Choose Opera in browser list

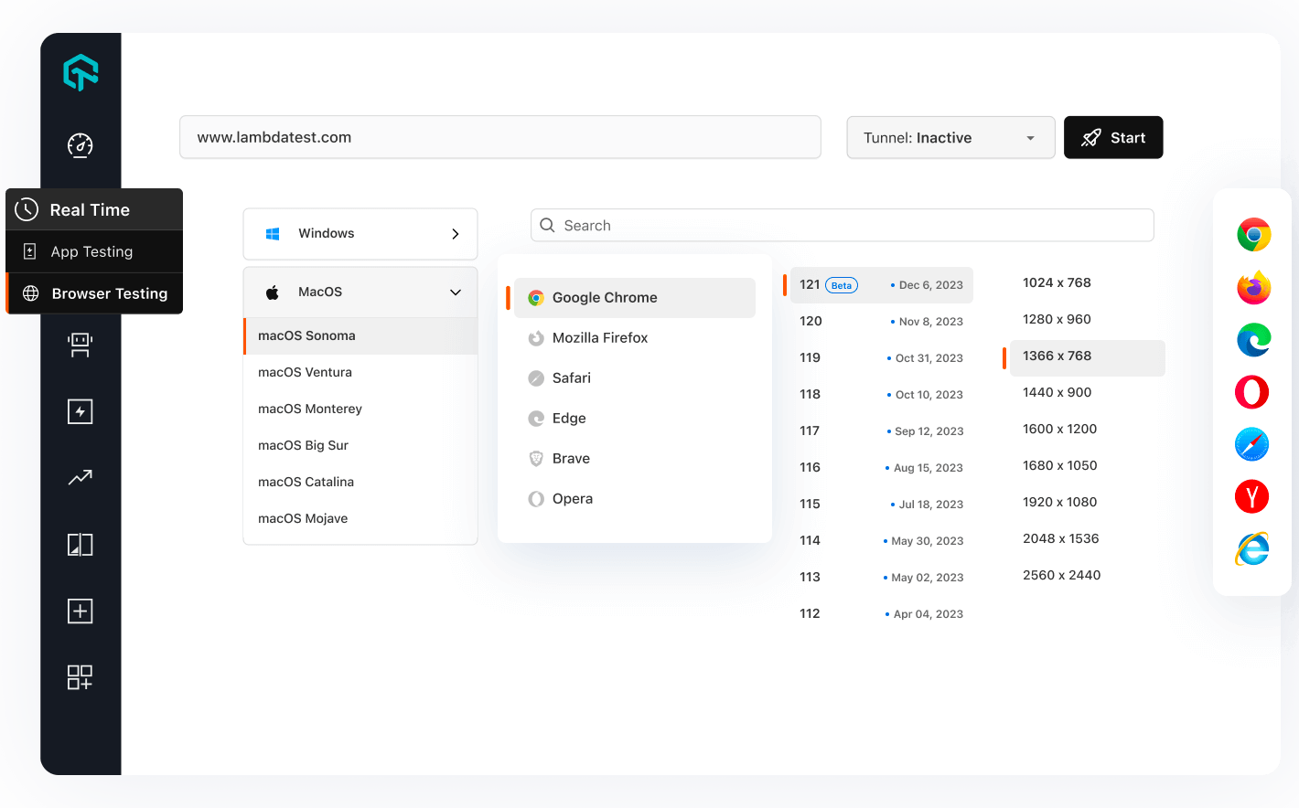[635, 499]
